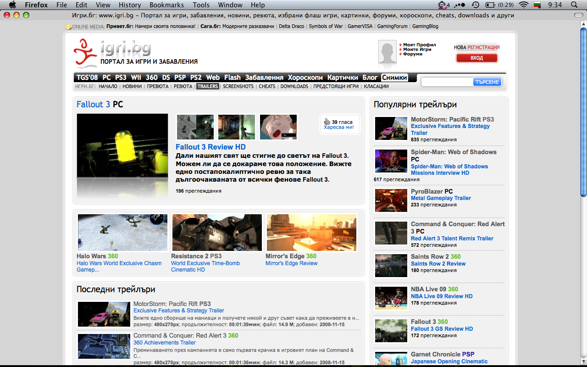
Task: Open the third small Fallout 3 screenshot thumbnail
Action: [278, 127]
